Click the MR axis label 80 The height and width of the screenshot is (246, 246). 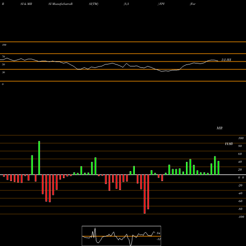click(x=240, y=146)
